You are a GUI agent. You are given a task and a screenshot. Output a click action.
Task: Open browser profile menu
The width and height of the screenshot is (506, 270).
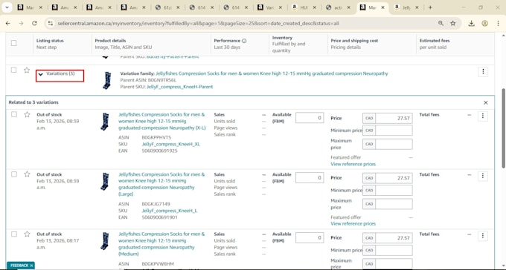click(484, 23)
